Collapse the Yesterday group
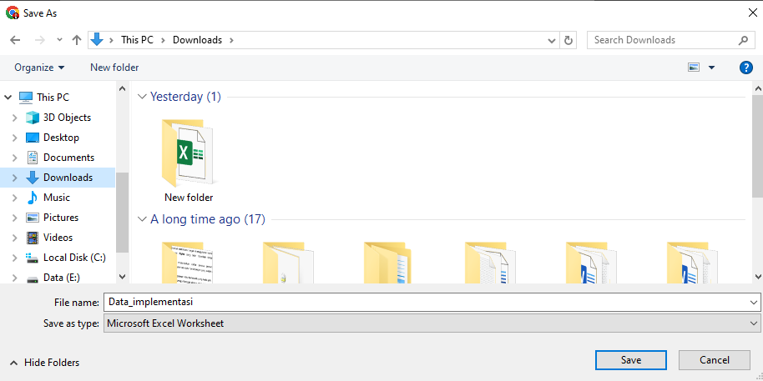 click(x=142, y=97)
